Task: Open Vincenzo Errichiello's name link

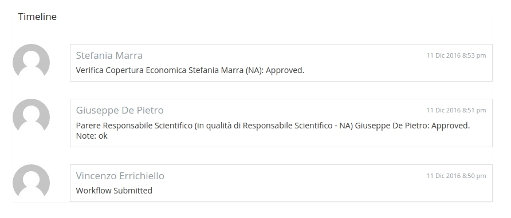Action: click(x=120, y=176)
